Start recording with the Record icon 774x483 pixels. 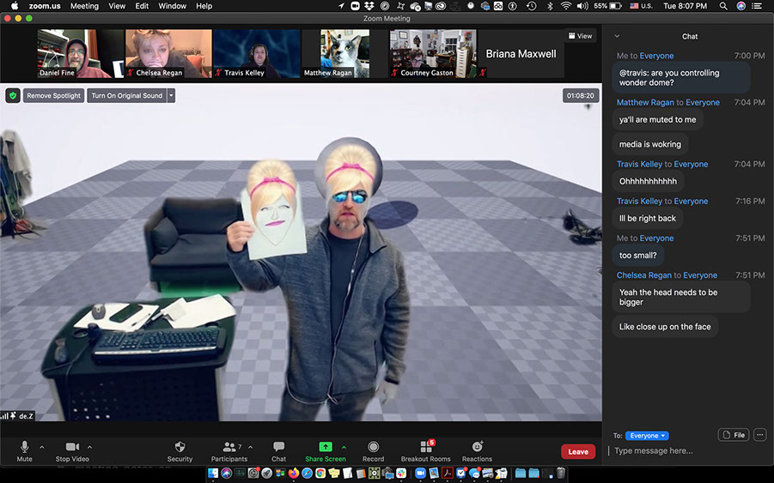(373, 447)
